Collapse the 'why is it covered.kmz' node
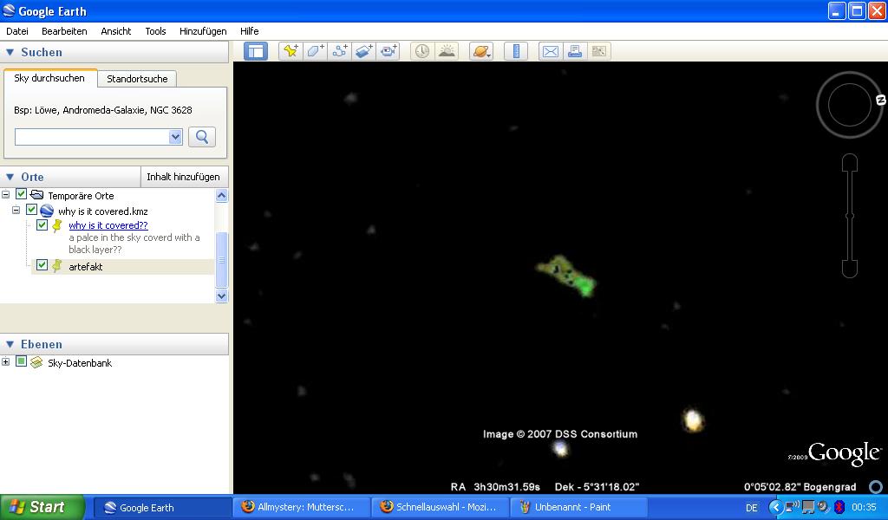 (x=16, y=211)
